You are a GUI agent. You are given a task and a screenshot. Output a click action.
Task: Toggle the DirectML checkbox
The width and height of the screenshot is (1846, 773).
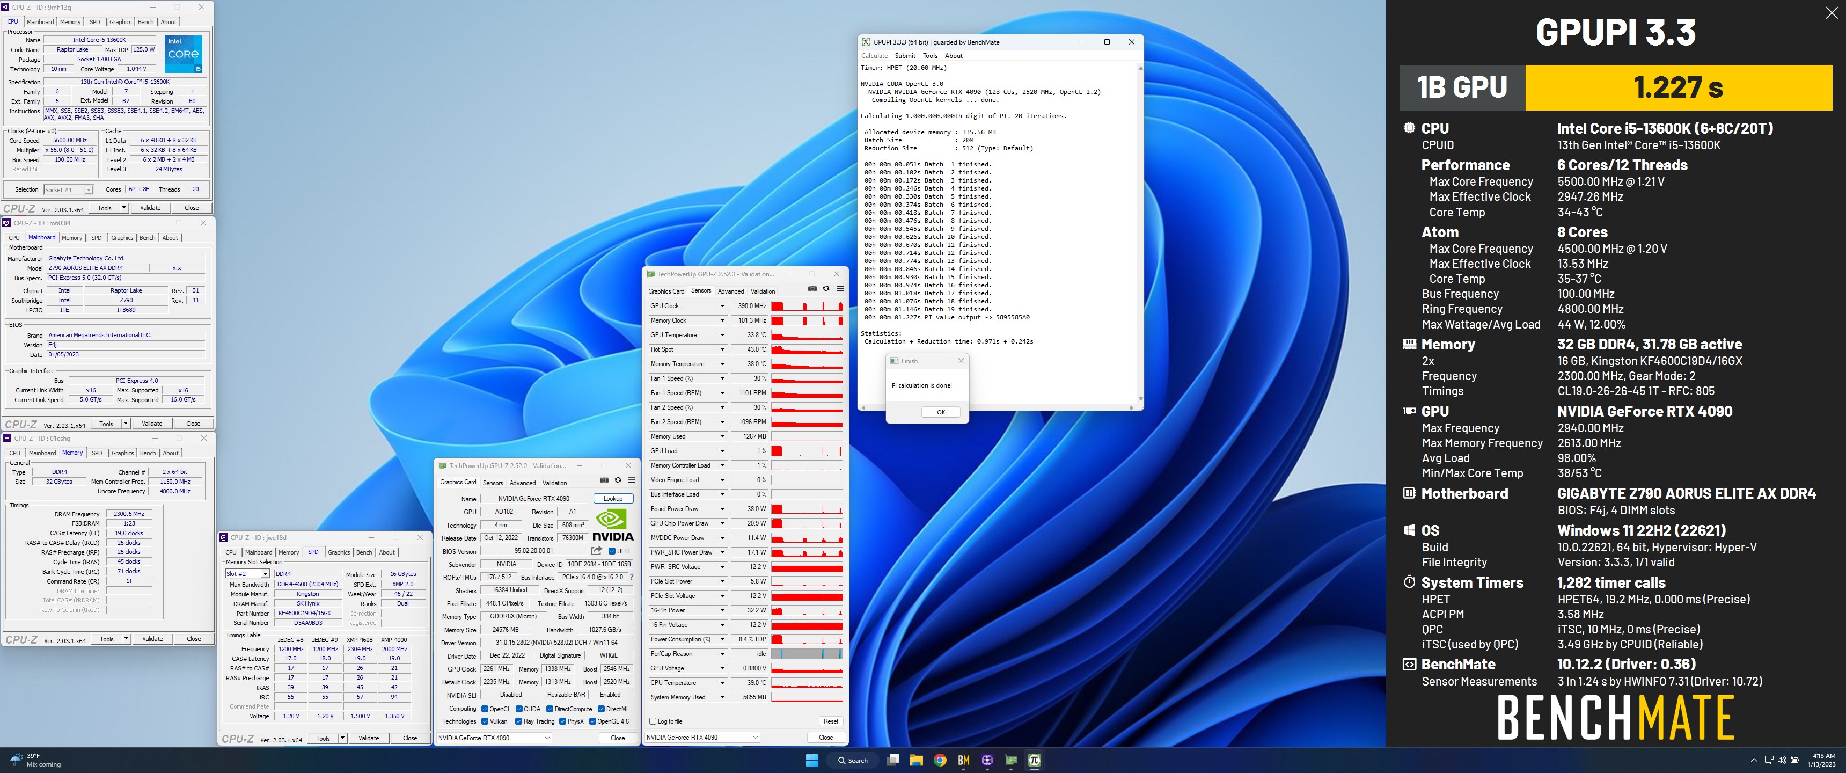[601, 709]
